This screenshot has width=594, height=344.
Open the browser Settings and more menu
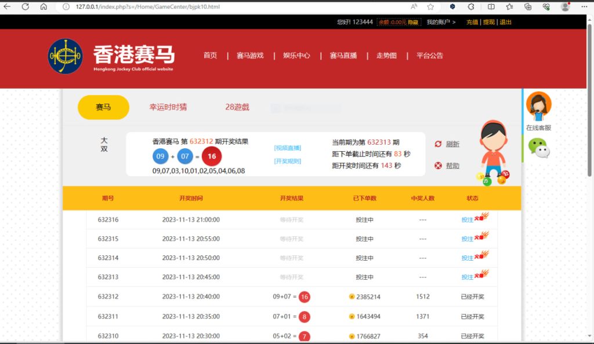coord(584,6)
